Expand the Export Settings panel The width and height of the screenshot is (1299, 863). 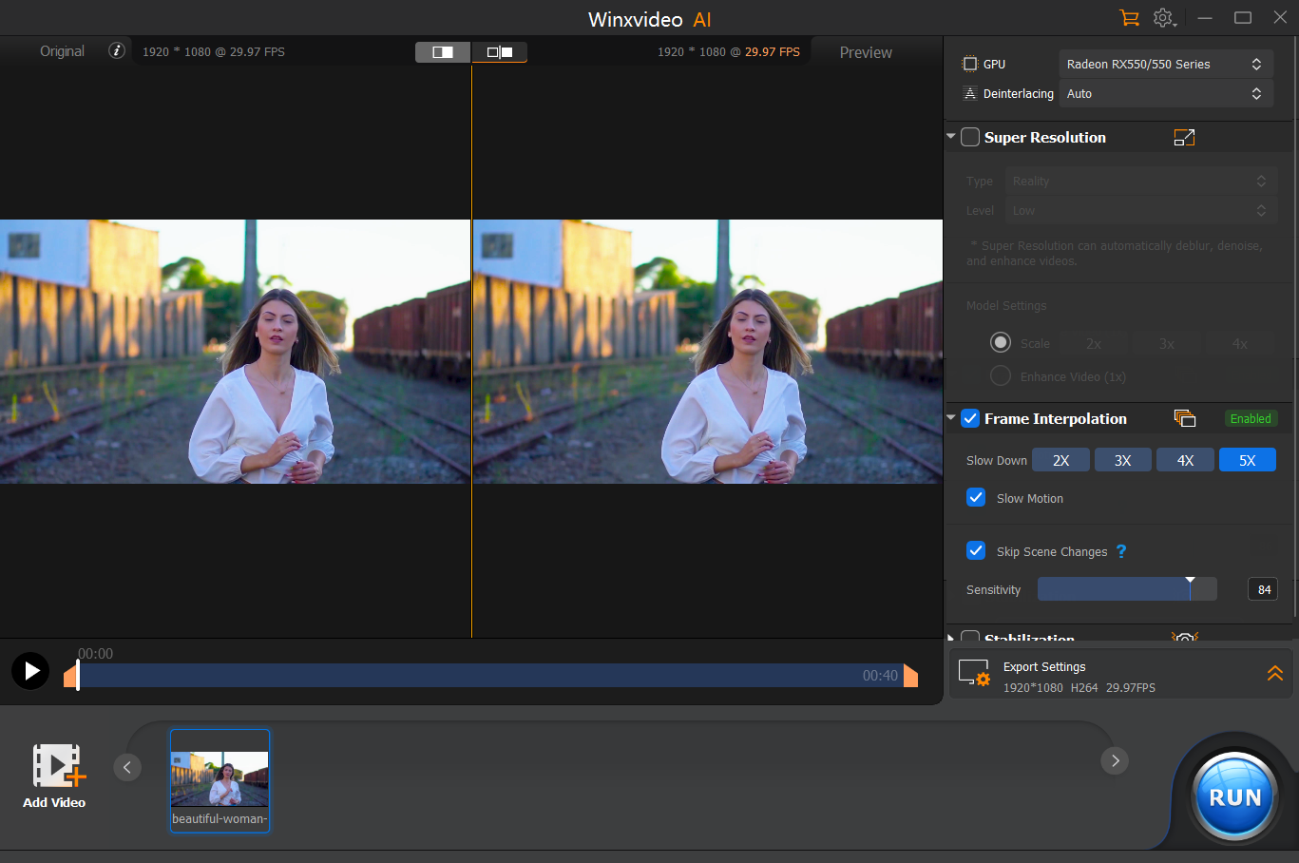[x=1274, y=674]
